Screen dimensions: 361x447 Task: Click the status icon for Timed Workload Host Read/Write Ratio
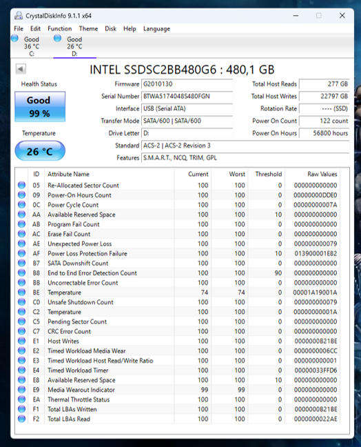coord(21,360)
